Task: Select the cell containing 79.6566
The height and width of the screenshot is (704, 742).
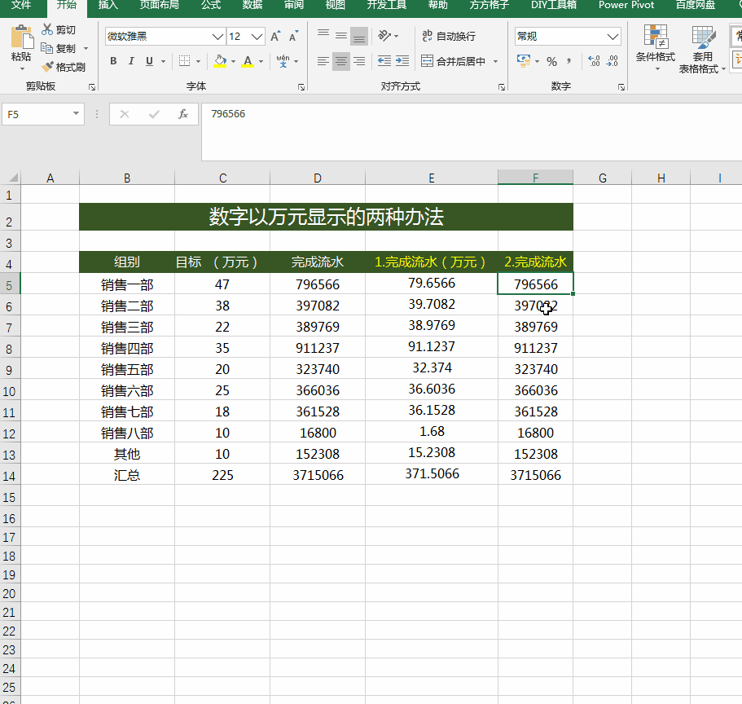Action: [432, 283]
